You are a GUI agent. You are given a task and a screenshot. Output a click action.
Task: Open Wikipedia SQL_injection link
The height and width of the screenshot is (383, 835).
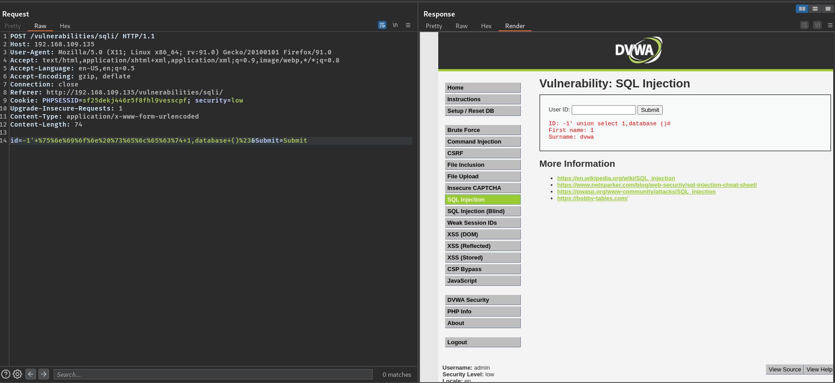616,178
